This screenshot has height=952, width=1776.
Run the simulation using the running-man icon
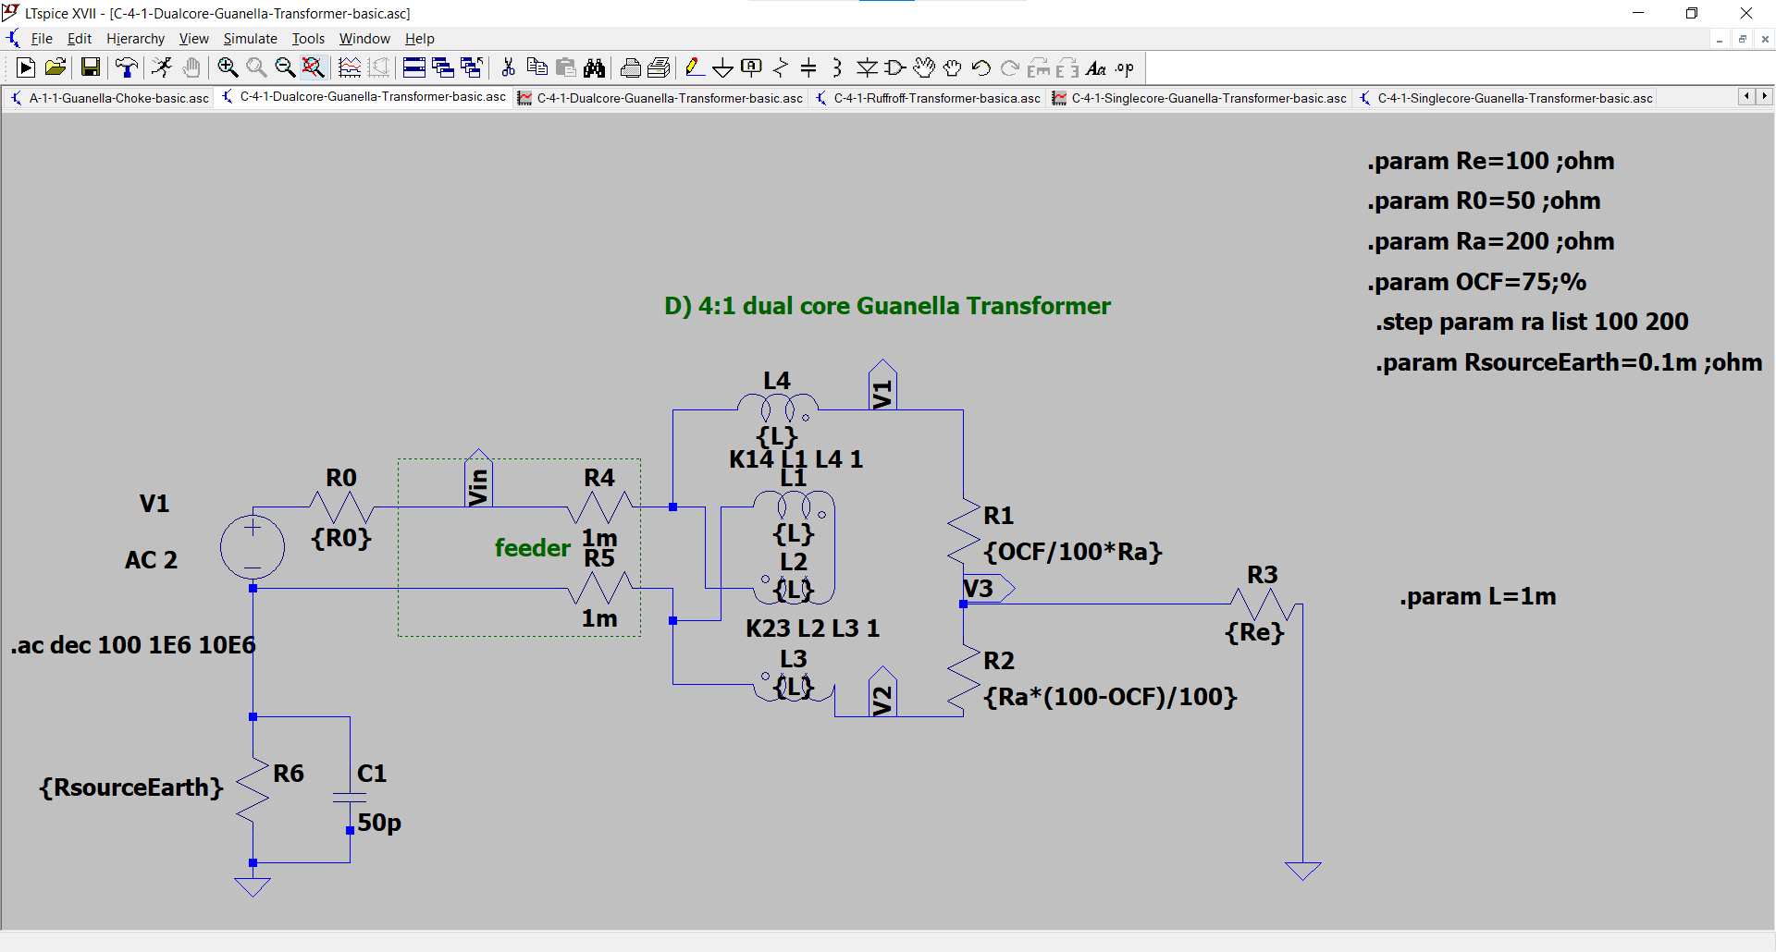162,67
